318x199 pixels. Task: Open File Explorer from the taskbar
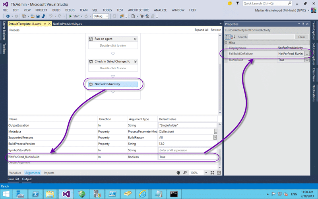click(x=50, y=194)
